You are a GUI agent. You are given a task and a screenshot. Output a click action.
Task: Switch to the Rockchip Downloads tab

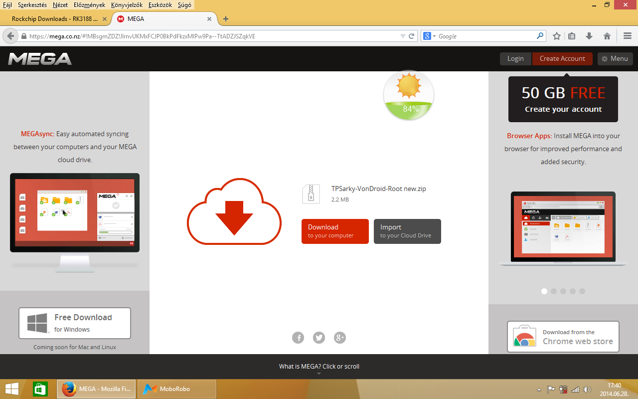click(55, 19)
